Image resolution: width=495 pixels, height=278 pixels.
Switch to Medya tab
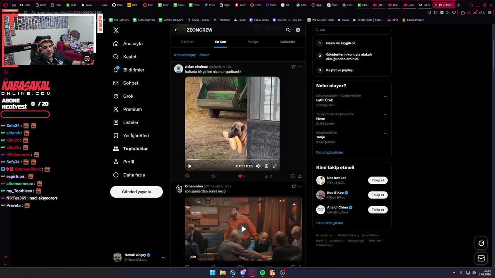coord(253,42)
